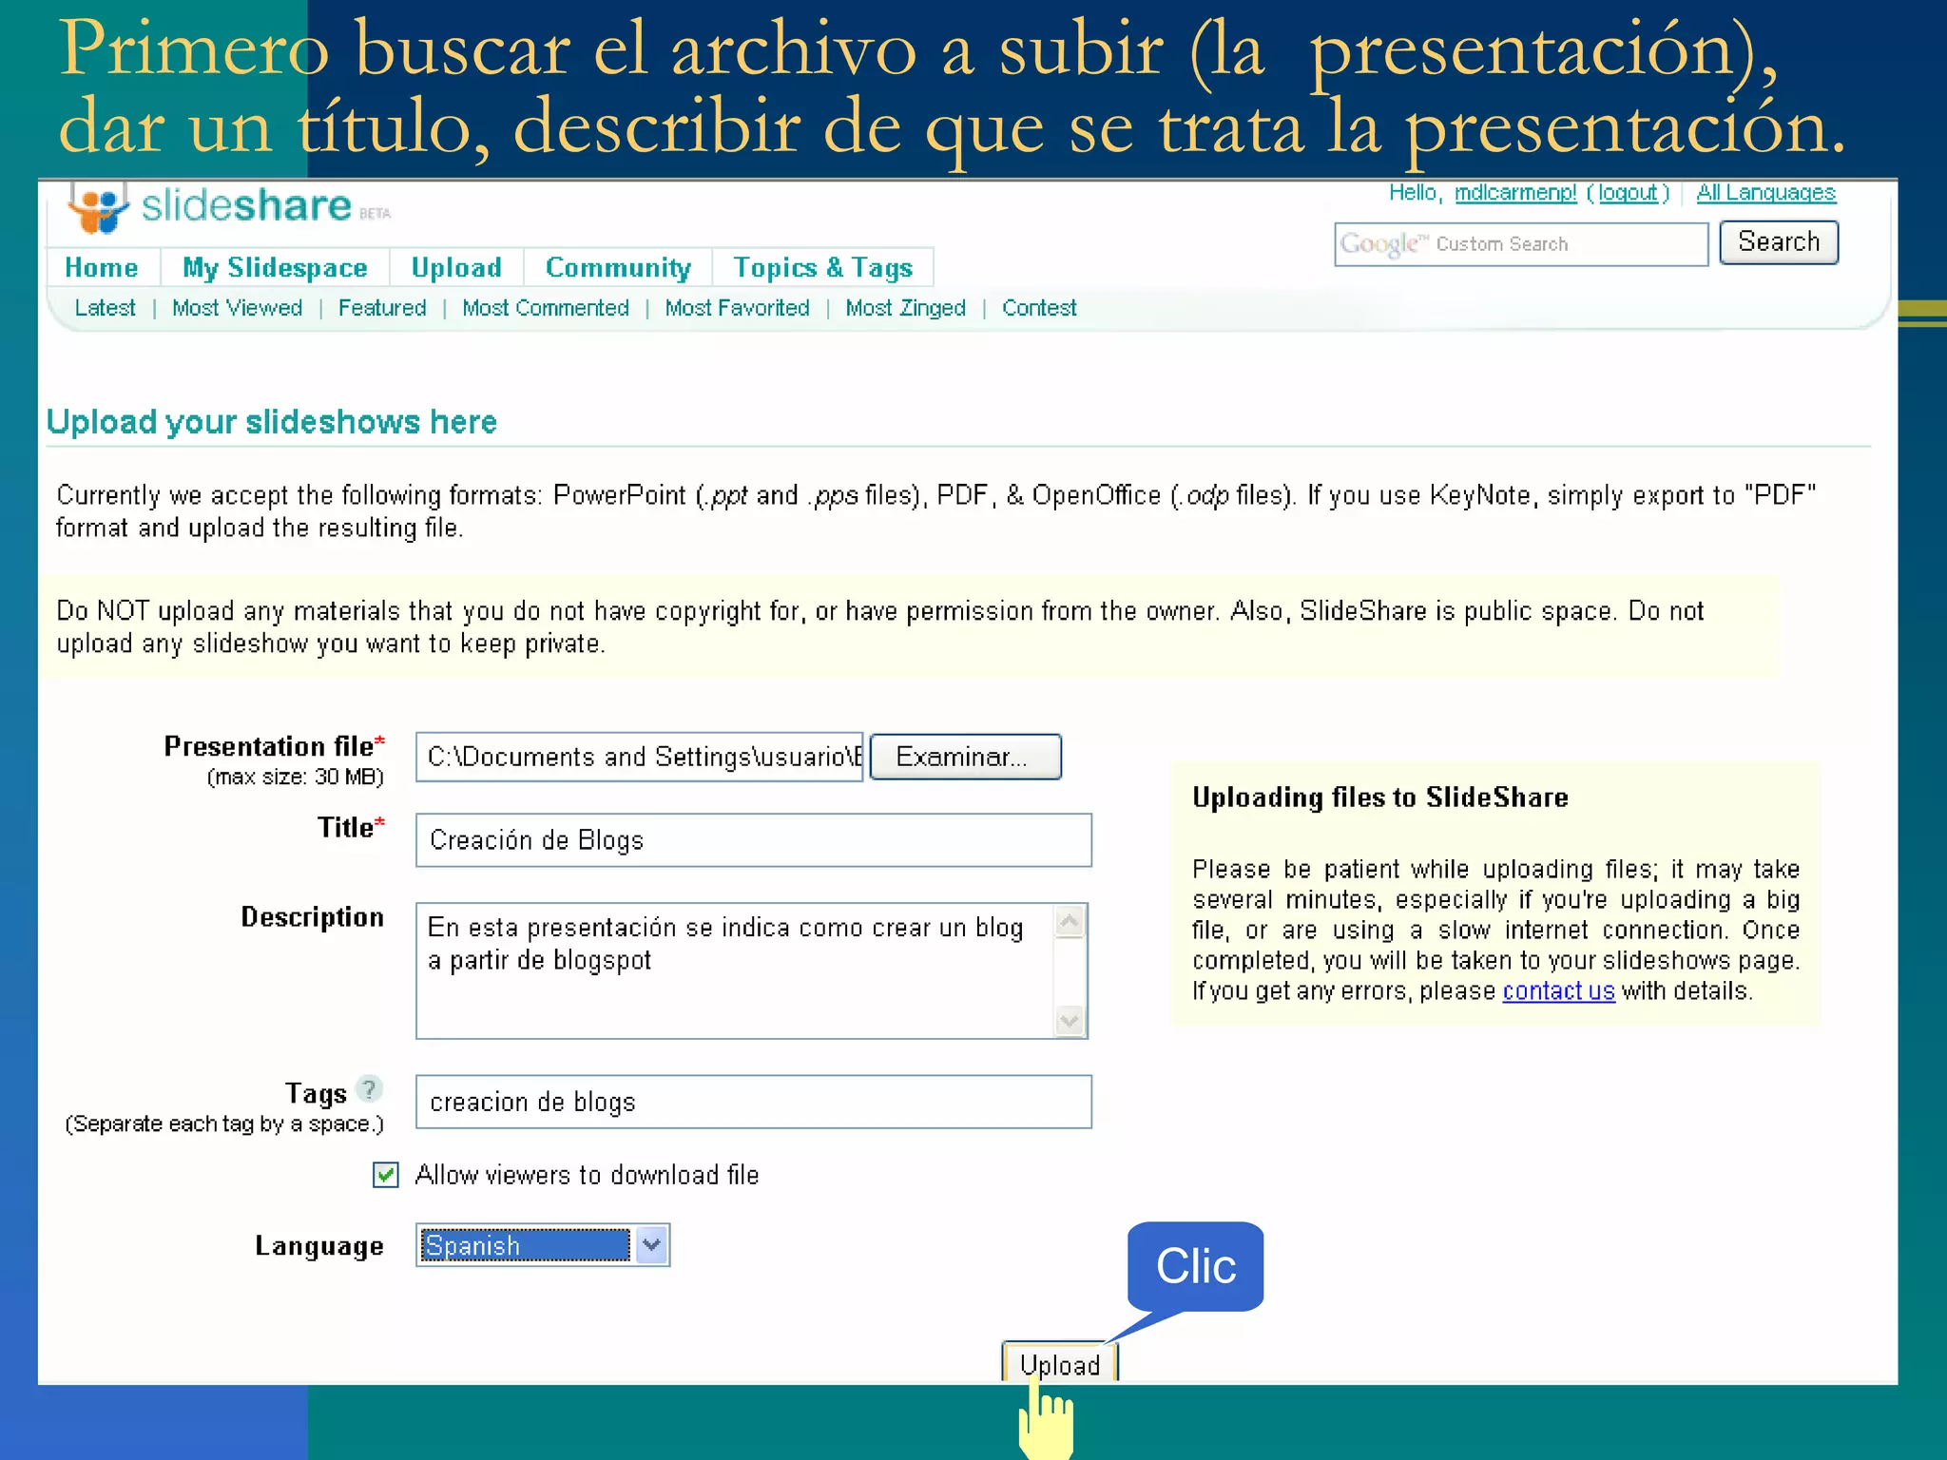The width and height of the screenshot is (1947, 1460).
Task: Click the Search button
Action: tap(1779, 242)
